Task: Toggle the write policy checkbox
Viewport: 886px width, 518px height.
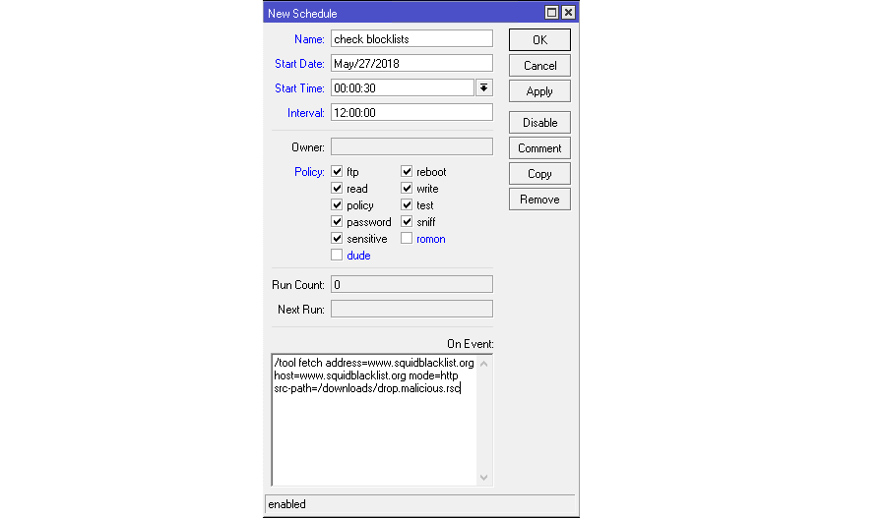Action: click(x=407, y=188)
